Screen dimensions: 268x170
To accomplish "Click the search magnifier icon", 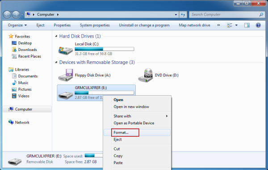I will 261,15.
